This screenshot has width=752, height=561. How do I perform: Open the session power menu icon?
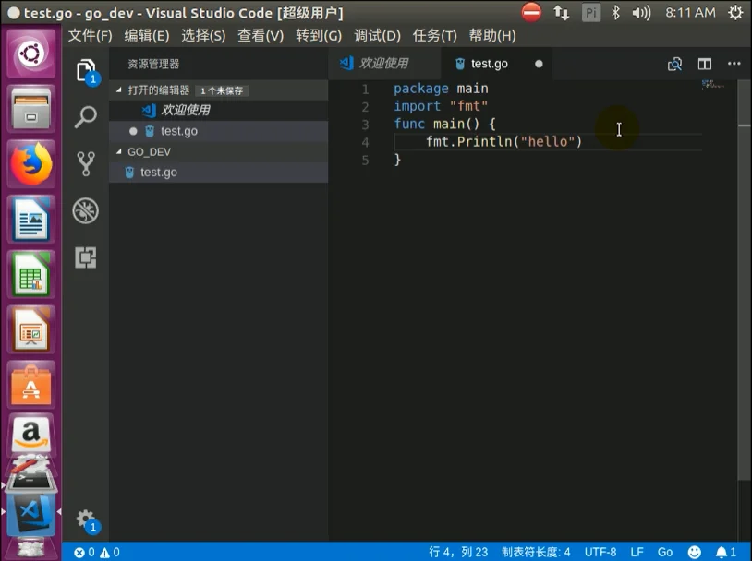click(x=735, y=12)
